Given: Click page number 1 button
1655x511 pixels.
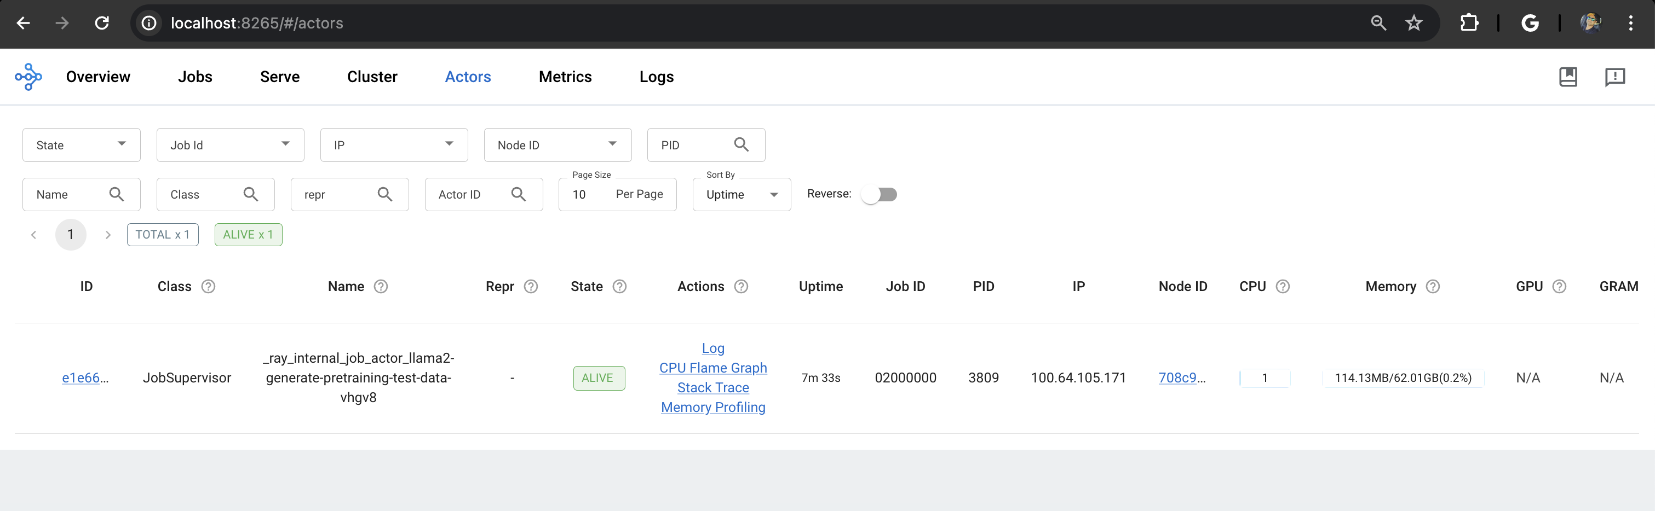Looking at the screenshot, I should [71, 235].
